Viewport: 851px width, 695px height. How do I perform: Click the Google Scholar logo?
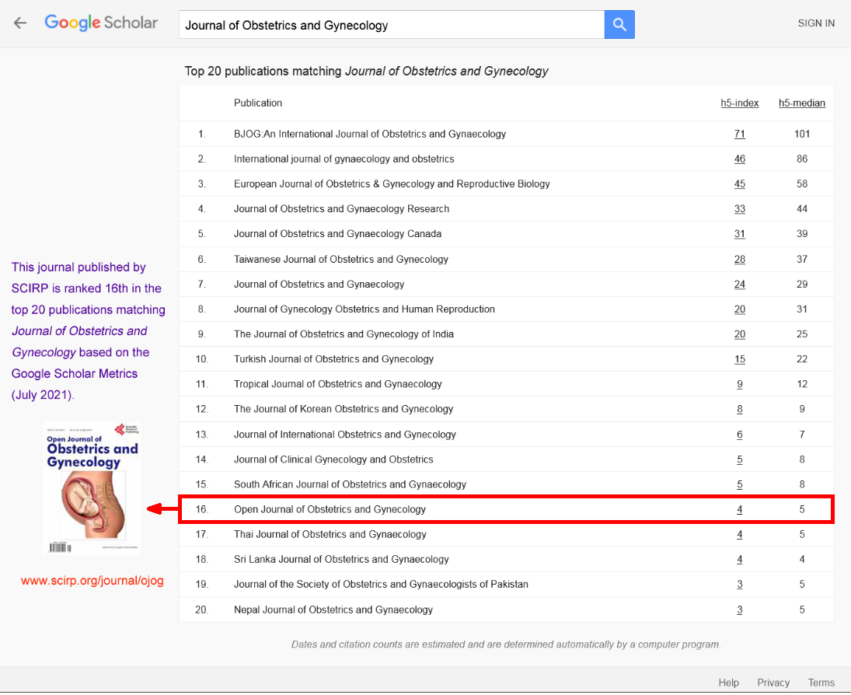coord(101,23)
